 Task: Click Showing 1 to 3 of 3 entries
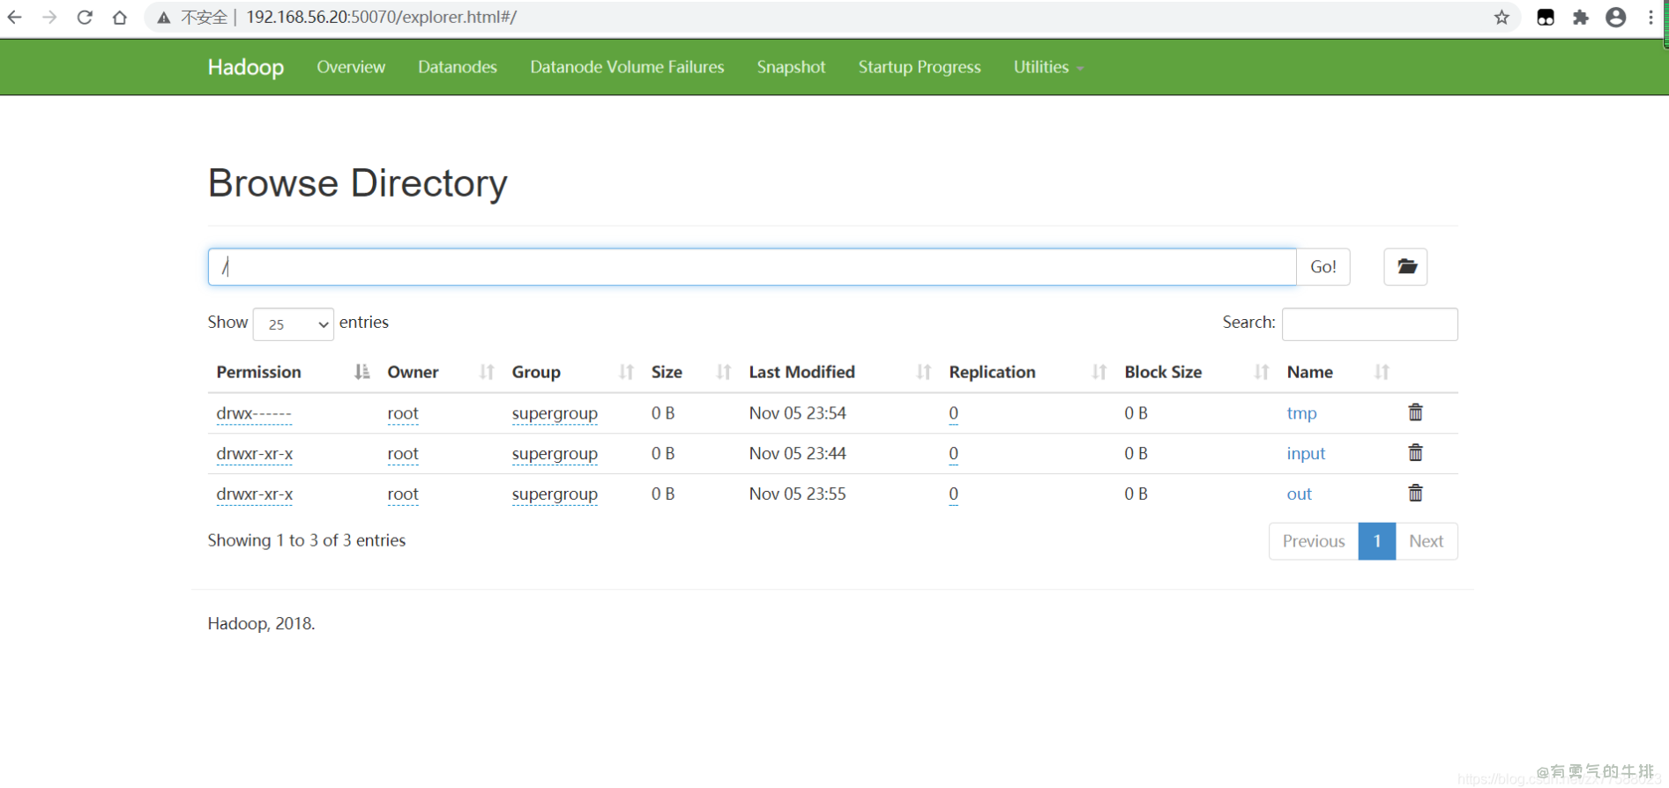[307, 540]
